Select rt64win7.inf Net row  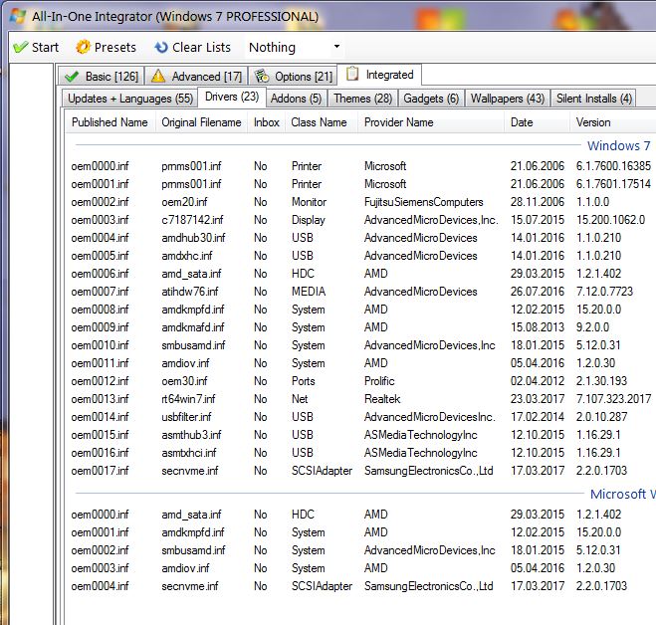pyautogui.click(x=360, y=399)
